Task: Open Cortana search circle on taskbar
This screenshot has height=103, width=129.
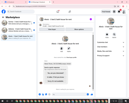Action: [7, 101]
